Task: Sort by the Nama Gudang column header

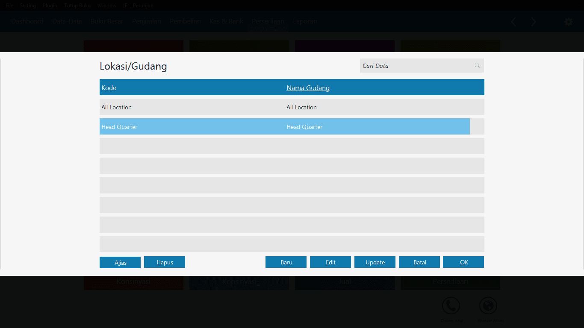Action: (308, 88)
